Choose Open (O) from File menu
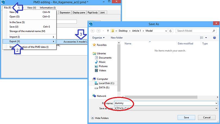The width and height of the screenshot is (220, 124). pyautogui.click(x=29, y=16)
